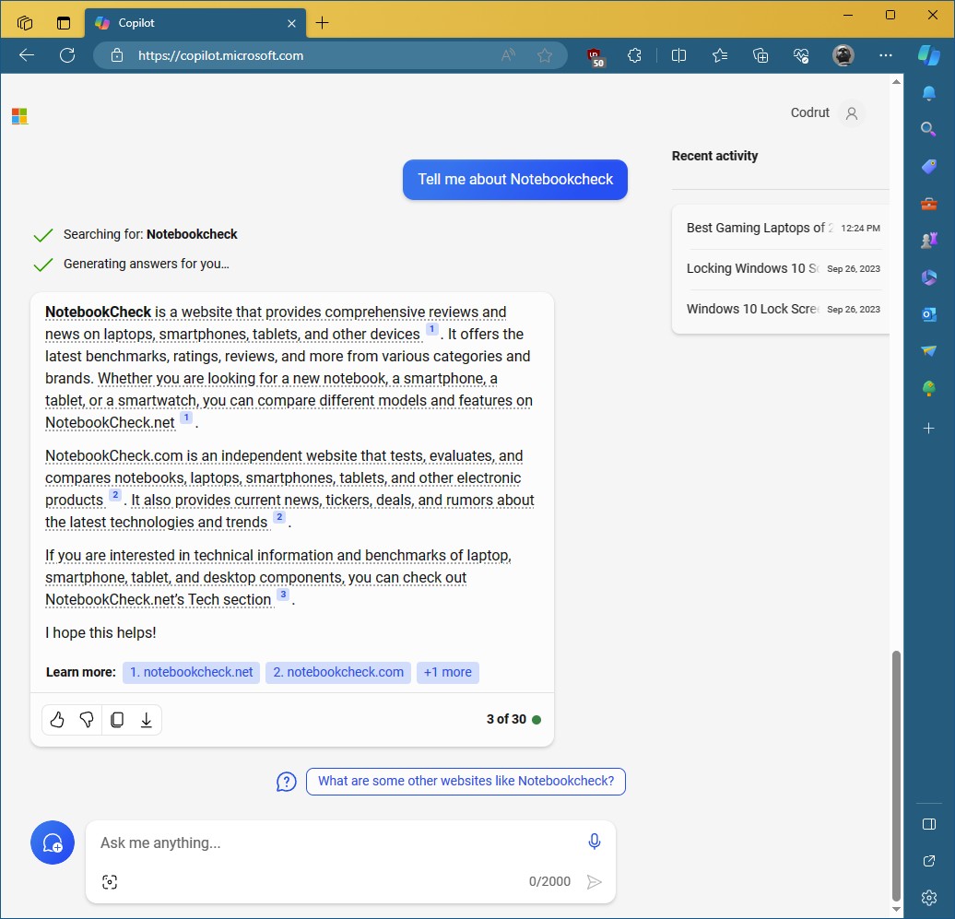Click the suggested follow-up about other websites

[x=466, y=782]
